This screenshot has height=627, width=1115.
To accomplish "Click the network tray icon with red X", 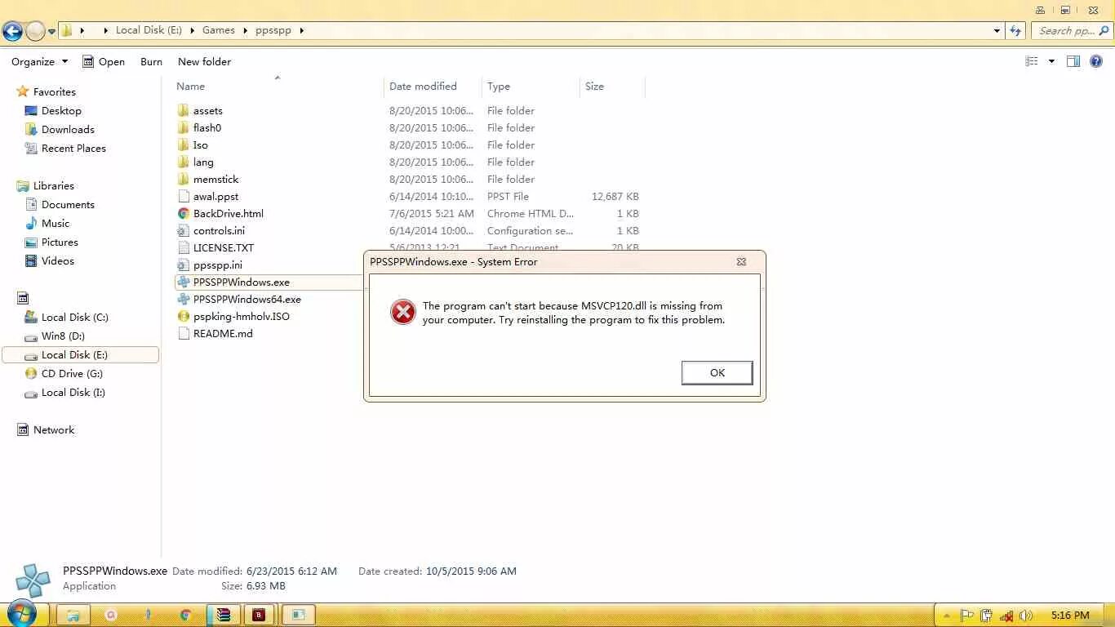I will coord(1006,616).
